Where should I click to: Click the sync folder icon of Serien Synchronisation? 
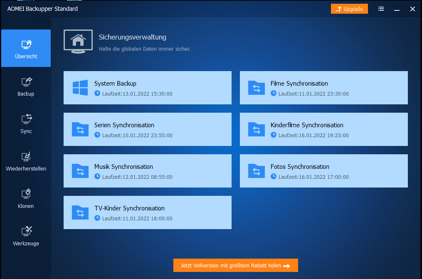80,129
